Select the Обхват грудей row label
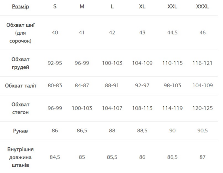The height and width of the screenshot is (173, 223). tap(20, 63)
